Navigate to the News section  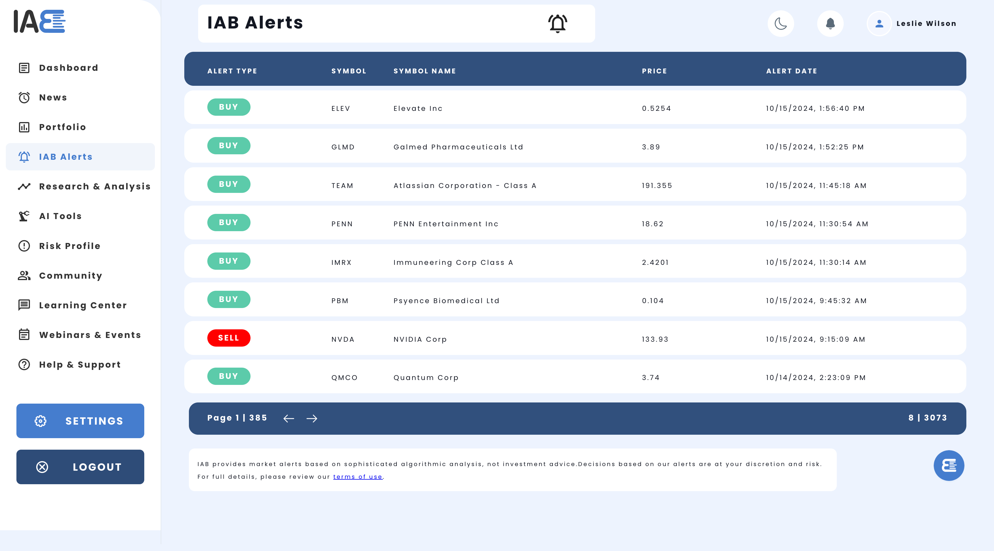pyautogui.click(x=53, y=98)
